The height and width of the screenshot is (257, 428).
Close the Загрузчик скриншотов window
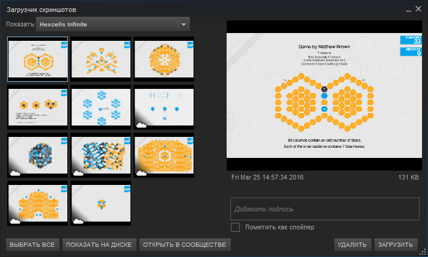(418, 9)
